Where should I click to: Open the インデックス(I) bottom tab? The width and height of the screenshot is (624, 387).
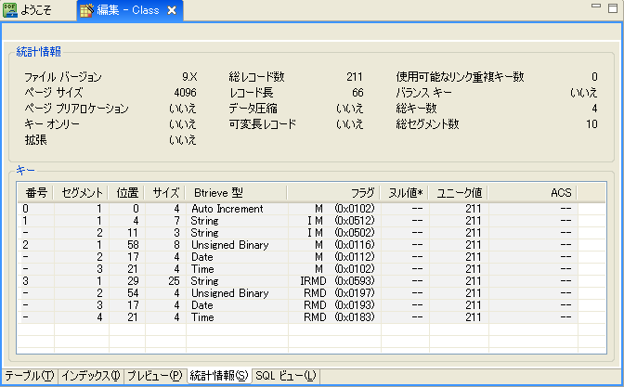pyautogui.click(x=90, y=376)
